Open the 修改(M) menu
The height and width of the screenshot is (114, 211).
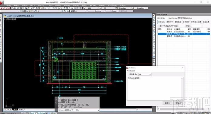pos(75,5)
